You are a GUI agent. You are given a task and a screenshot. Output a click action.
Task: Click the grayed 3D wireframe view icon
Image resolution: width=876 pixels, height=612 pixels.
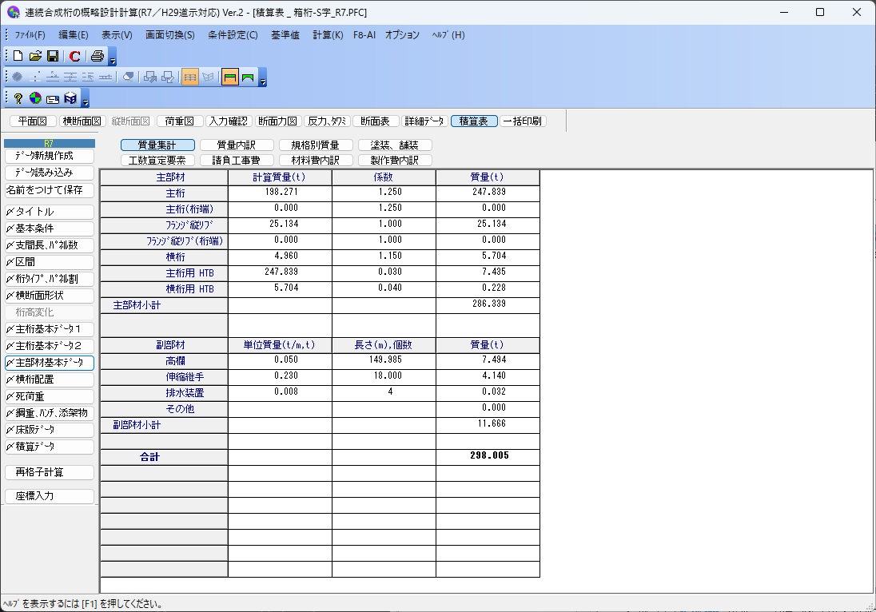pyautogui.click(x=208, y=77)
